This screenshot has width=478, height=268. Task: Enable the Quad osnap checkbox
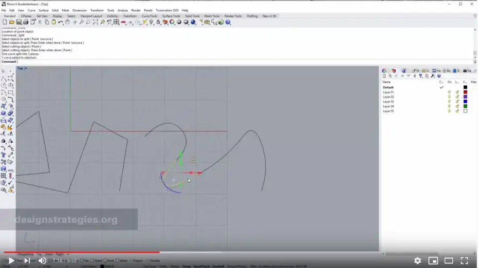tap(93, 261)
